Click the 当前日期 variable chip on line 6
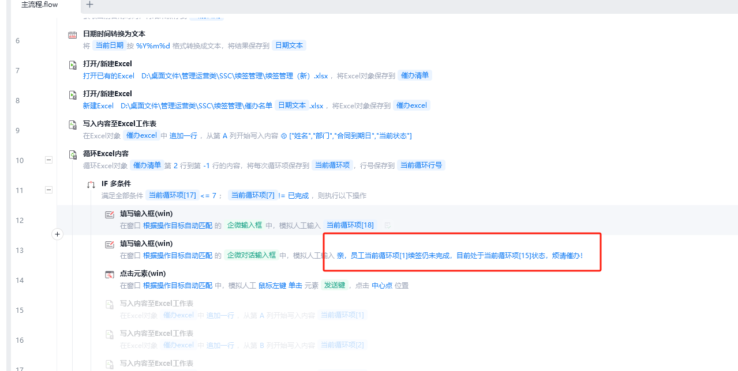 click(x=109, y=46)
